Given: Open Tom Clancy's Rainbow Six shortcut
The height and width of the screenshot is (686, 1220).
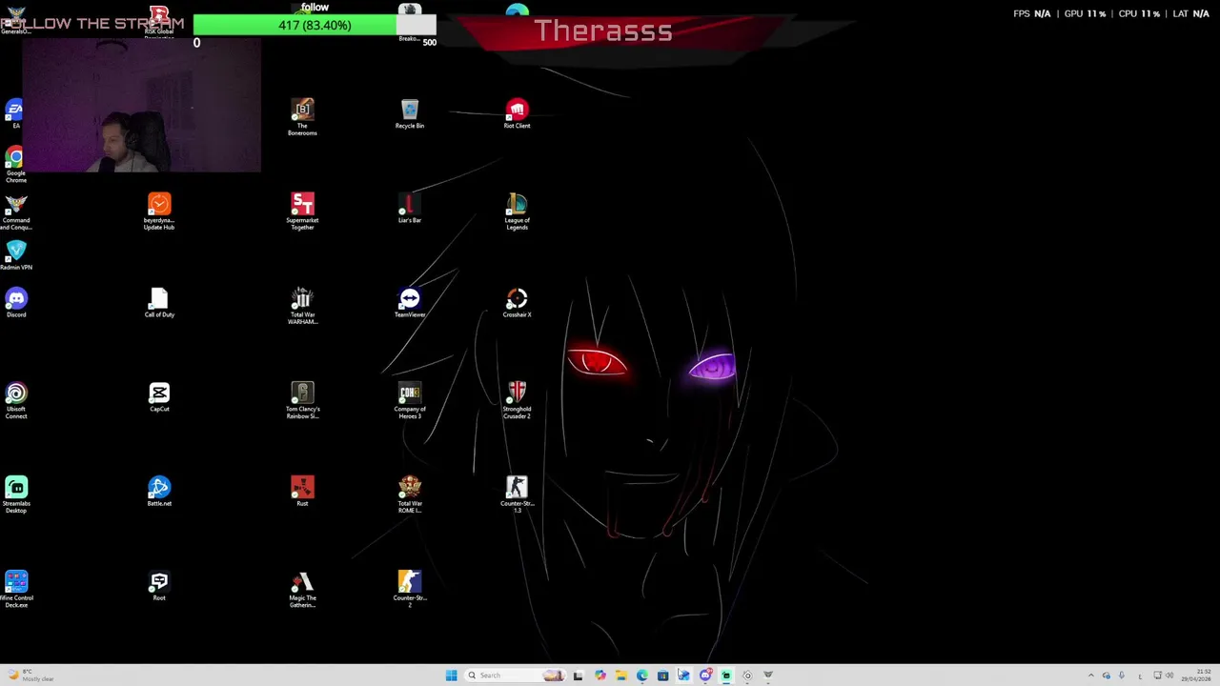Looking at the screenshot, I should [x=302, y=400].
